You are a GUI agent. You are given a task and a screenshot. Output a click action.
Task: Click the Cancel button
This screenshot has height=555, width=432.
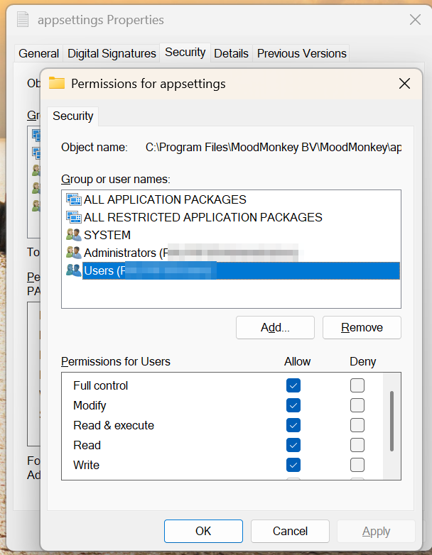(290, 531)
